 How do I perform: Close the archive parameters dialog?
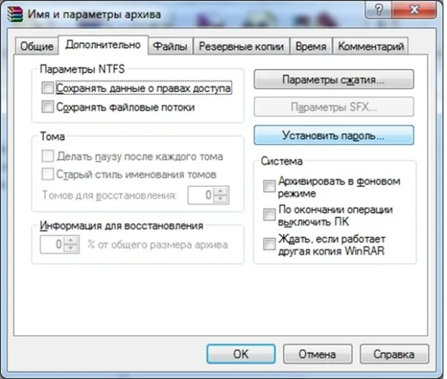(x=414, y=10)
